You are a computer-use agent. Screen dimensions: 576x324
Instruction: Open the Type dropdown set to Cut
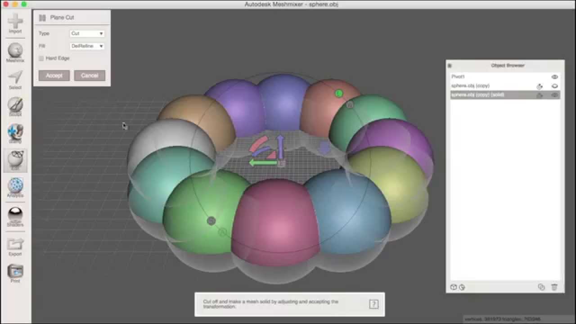[x=87, y=33]
